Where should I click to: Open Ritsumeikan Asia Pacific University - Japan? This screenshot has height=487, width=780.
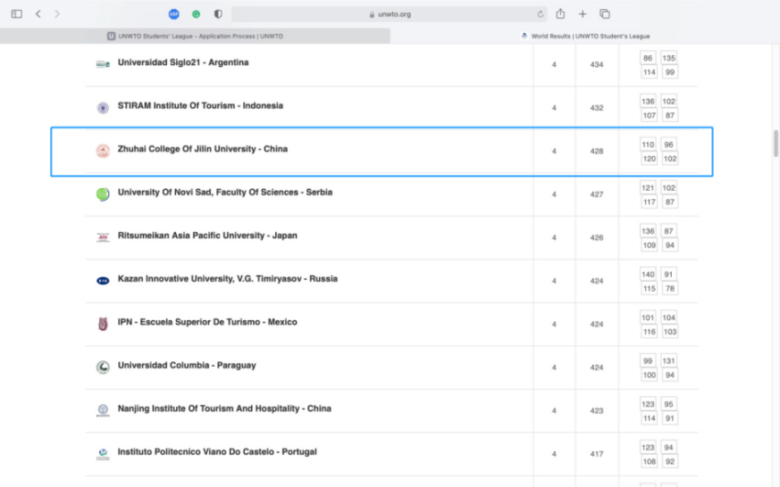(x=207, y=235)
